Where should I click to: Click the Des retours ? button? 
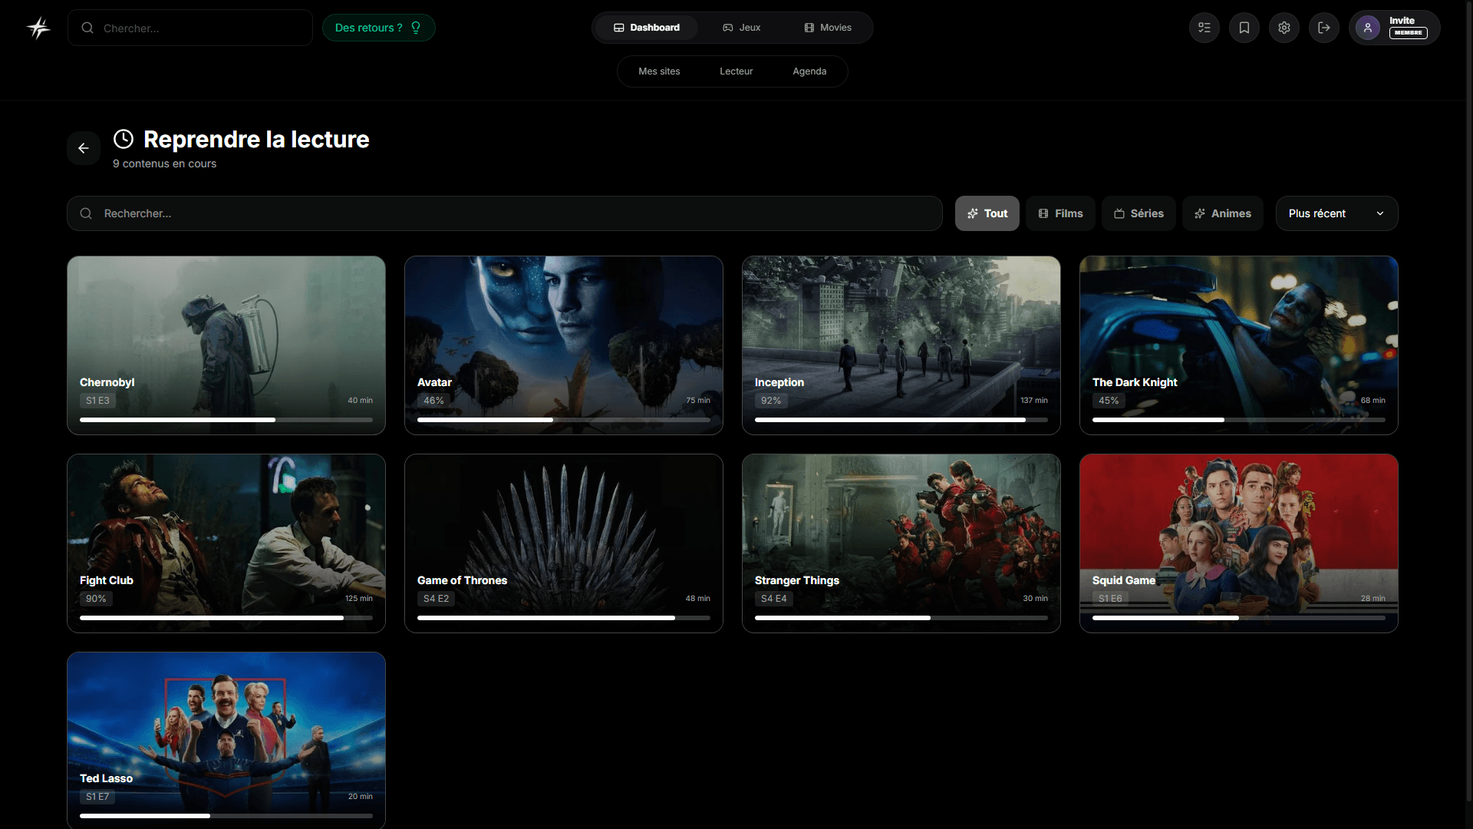(x=378, y=28)
